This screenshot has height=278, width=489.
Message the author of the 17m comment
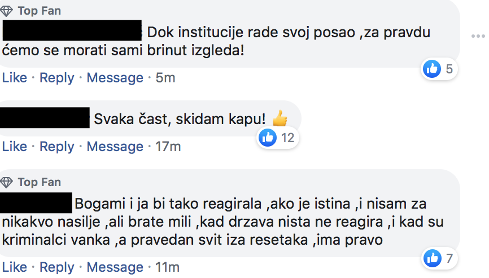[x=115, y=146]
